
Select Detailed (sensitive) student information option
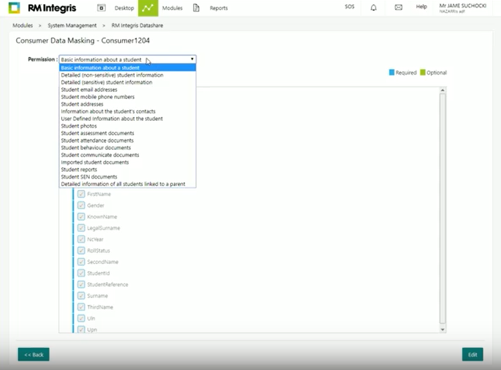coord(127,82)
